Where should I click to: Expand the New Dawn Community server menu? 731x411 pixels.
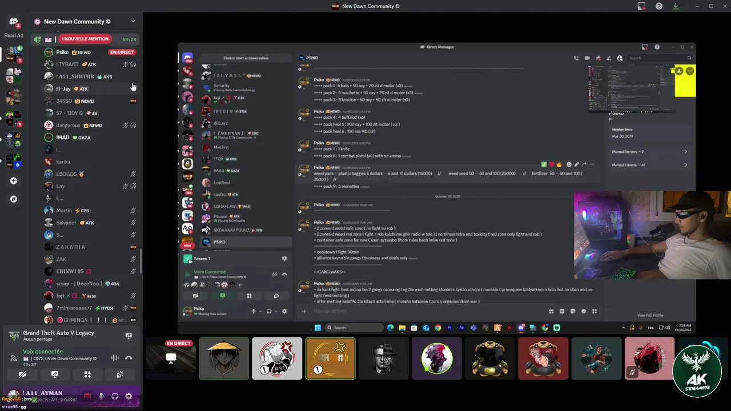(133, 22)
